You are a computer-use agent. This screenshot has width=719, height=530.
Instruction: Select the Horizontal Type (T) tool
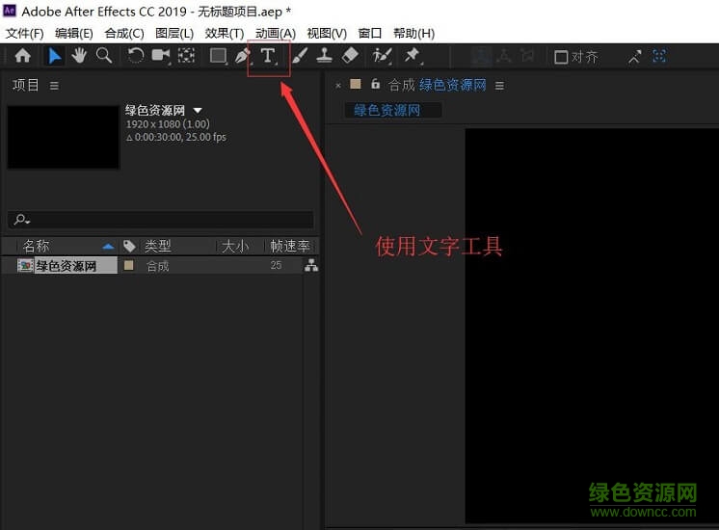(268, 56)
